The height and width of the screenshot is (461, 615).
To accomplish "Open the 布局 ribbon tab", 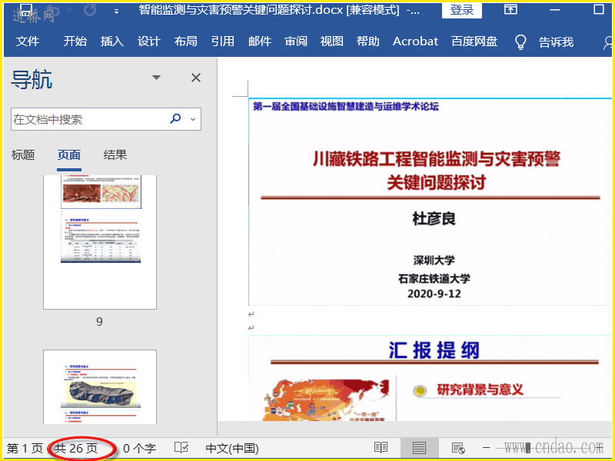I will 185,41.
